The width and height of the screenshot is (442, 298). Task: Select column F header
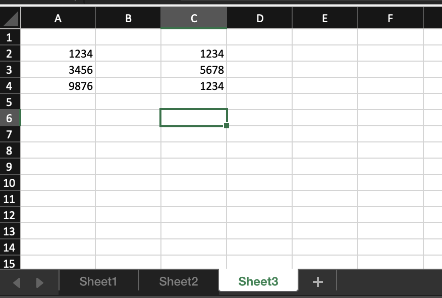pyautogui.click(x=391, y=18)
